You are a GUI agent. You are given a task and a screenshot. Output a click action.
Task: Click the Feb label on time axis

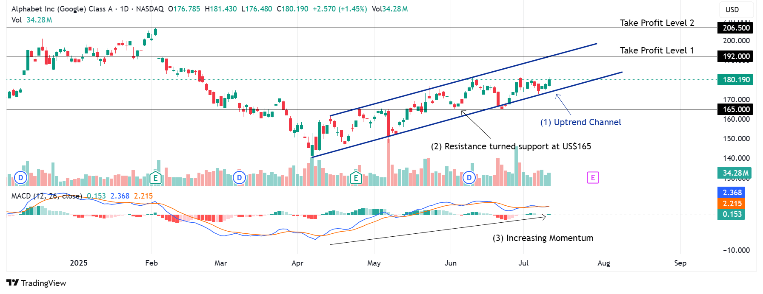pos(151,263)
